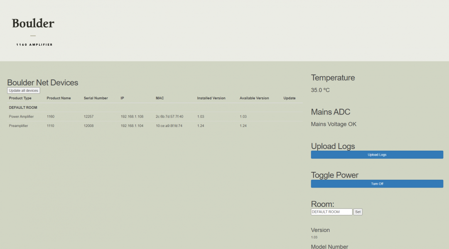The width and height of the screenshot is (449, 249).
Task: Click the 1160 AMPLIFIER subtitle
Action: [34, 45]
